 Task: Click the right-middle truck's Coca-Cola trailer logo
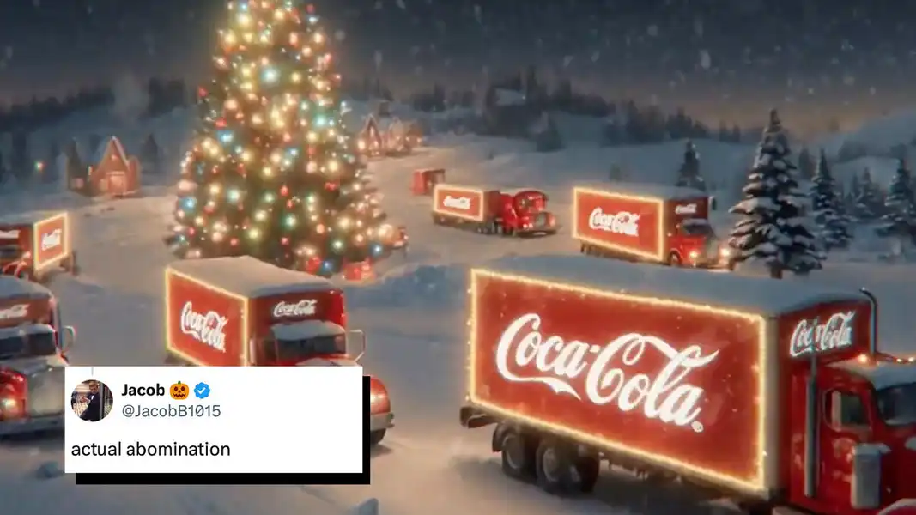click(614, 222)
